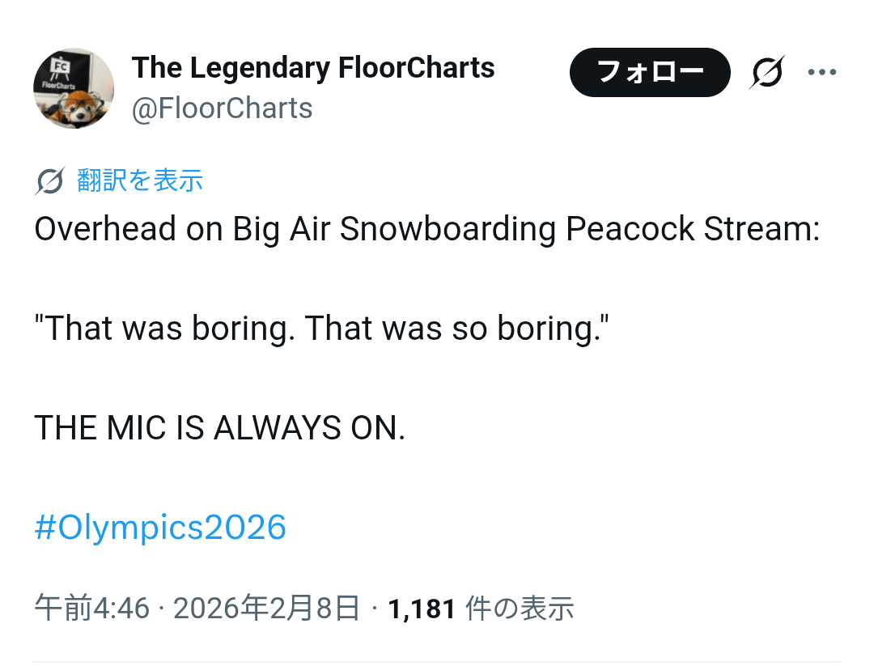Click the 2026年2月8日 post date
This screenshot has width=874, height=666.
point(266,608)
